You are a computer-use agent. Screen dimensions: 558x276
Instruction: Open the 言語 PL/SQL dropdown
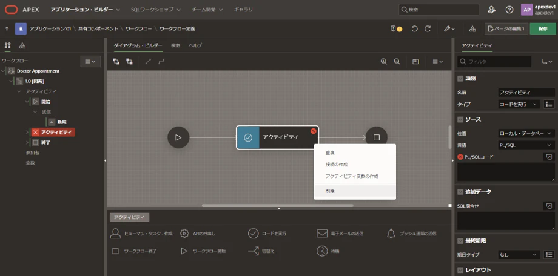(x=526, y=145)
